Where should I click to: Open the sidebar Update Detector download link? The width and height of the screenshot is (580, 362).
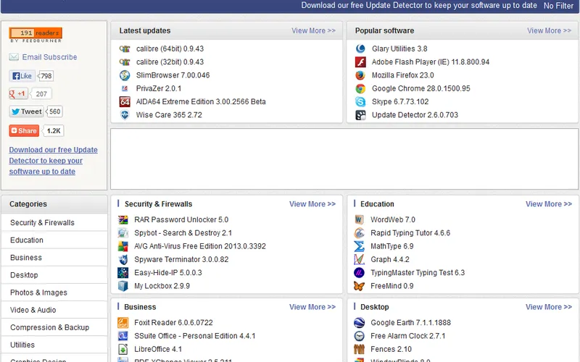point(53,161)
